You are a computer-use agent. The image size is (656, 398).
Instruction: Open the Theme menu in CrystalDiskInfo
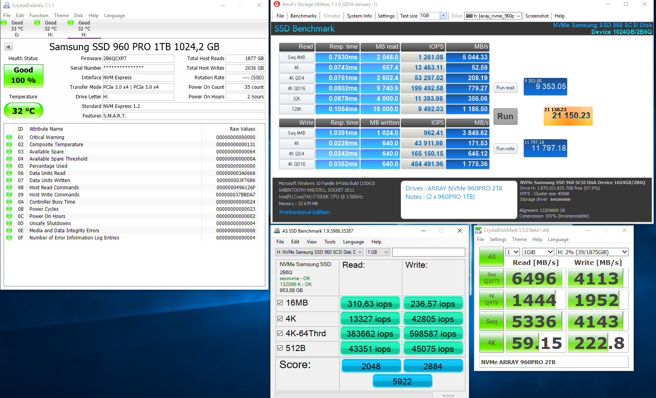coord(61,16)
